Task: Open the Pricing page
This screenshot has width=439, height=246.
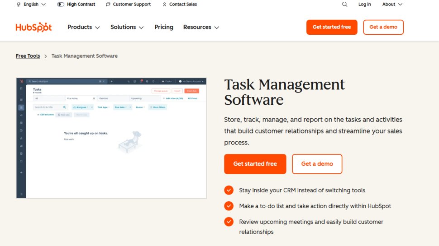Action: pyautogui.click(x=164, y=27)
